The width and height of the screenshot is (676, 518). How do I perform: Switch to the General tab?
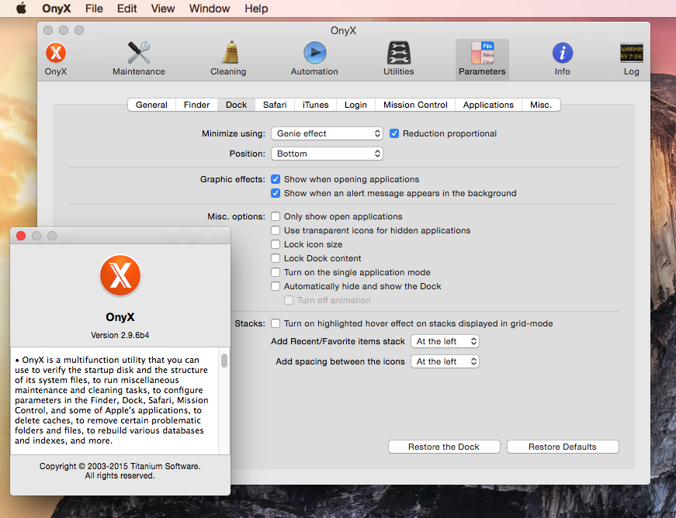point(152,105)
